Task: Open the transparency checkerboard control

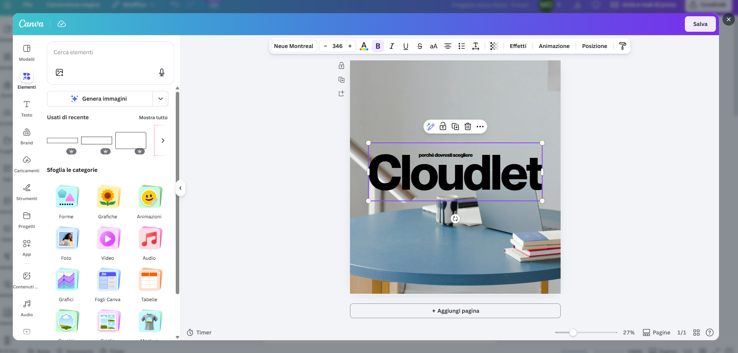Action: click(494, 46)
